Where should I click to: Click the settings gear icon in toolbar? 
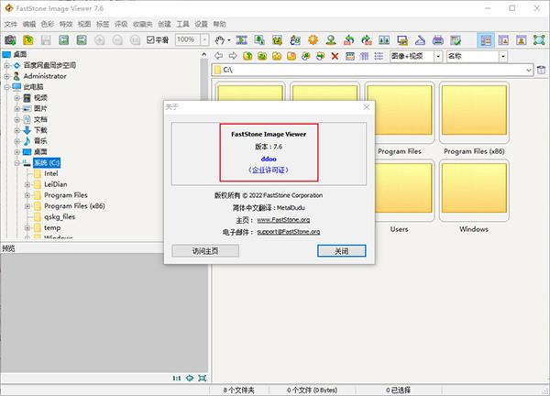[312, 39]
